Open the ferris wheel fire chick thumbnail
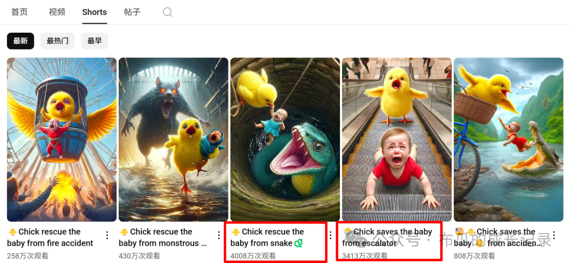 click(x=62, y=139)
